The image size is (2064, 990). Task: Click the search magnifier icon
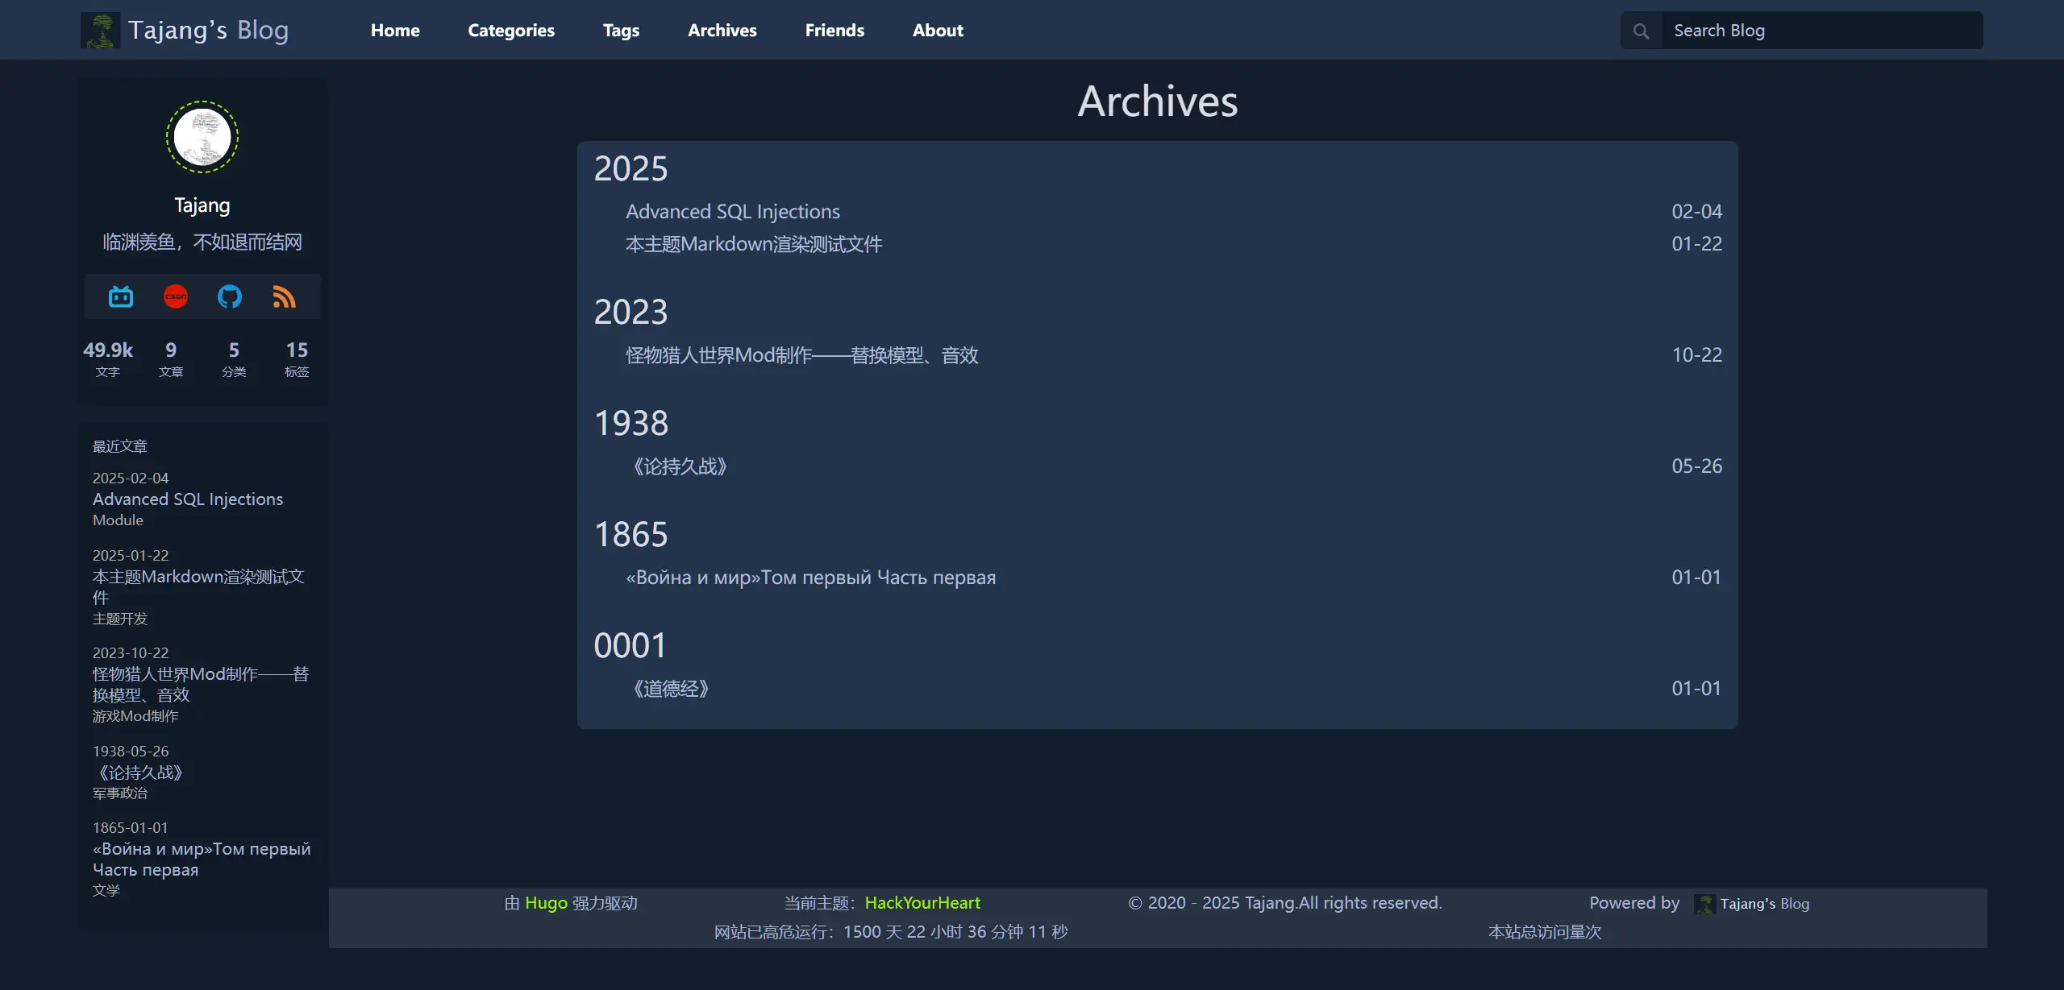(x=1641, y=31)
